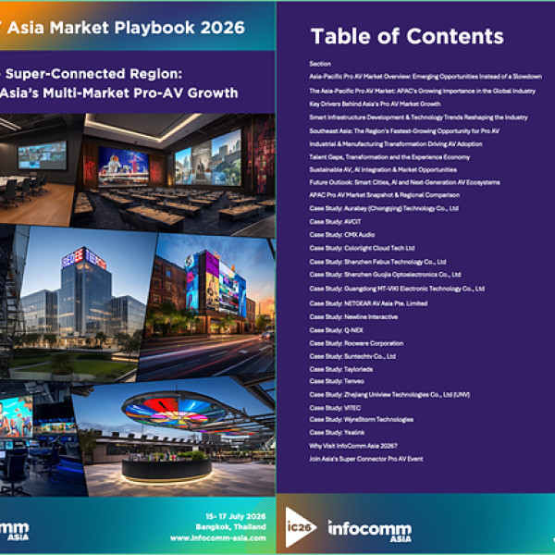Select 'Sustainable AV, AI Integration & Market Opportunities'
The image size is (555, 555).
[383, 169]
